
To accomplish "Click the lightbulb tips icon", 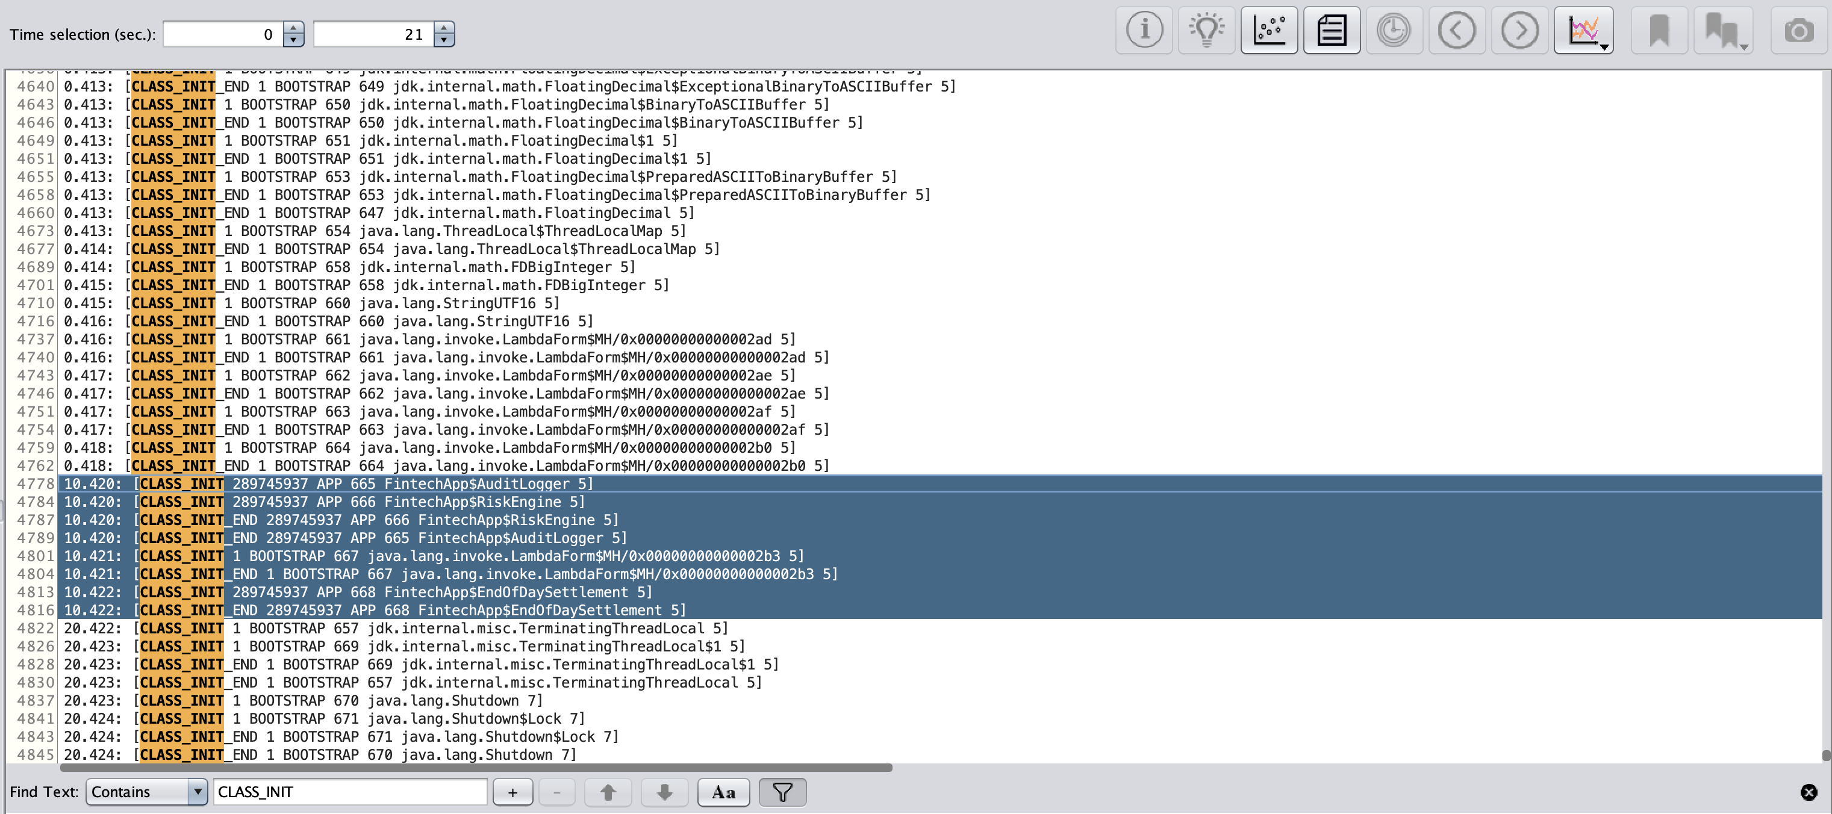I will pyautogui.click(x=1206, y=31).
